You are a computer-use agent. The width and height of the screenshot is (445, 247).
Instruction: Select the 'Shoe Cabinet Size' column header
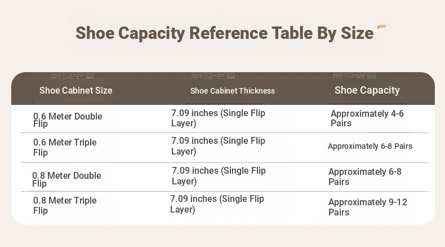[x=76, y=90]
